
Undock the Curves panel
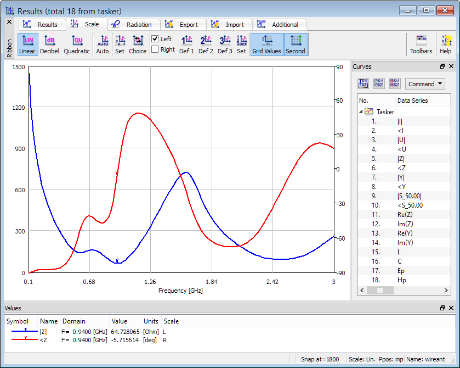pos(442,66)
